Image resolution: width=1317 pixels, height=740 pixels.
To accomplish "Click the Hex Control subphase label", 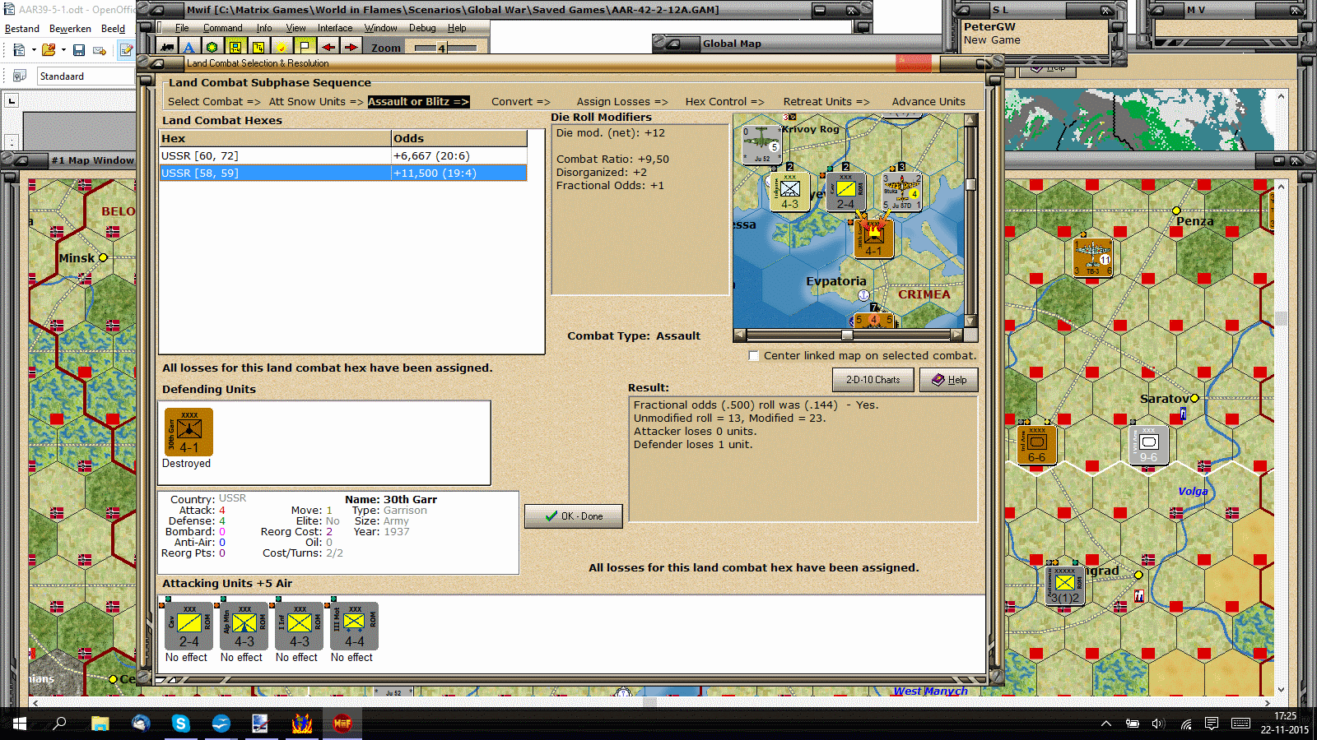I will point(725,102).
